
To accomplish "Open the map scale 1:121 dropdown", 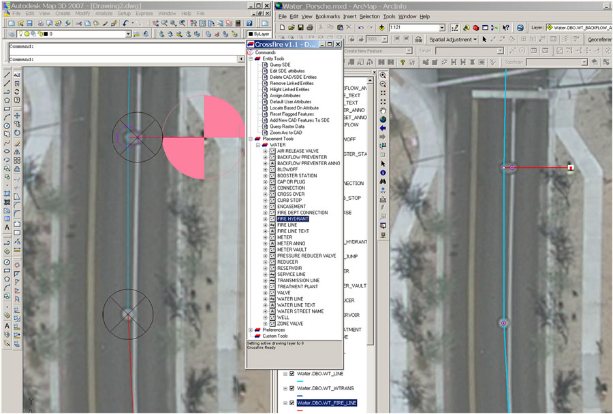I will click(x=442, y=28).
